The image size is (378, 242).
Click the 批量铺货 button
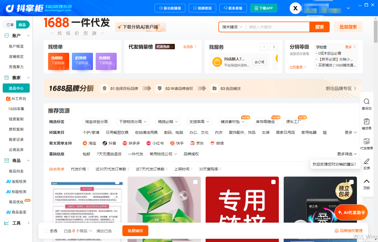pyautogui.click(x=135, y=231)
